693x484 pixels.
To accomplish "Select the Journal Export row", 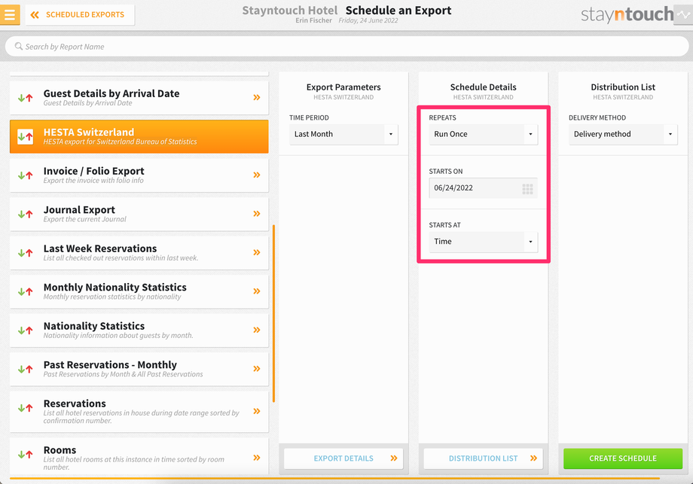I will pos(139,215).
